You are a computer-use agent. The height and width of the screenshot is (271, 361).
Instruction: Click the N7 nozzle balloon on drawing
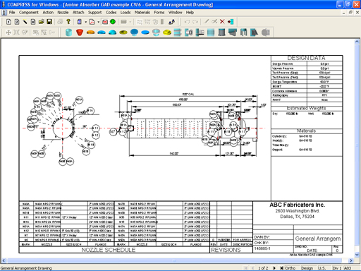pyautogui.click(x=113, y=131)
